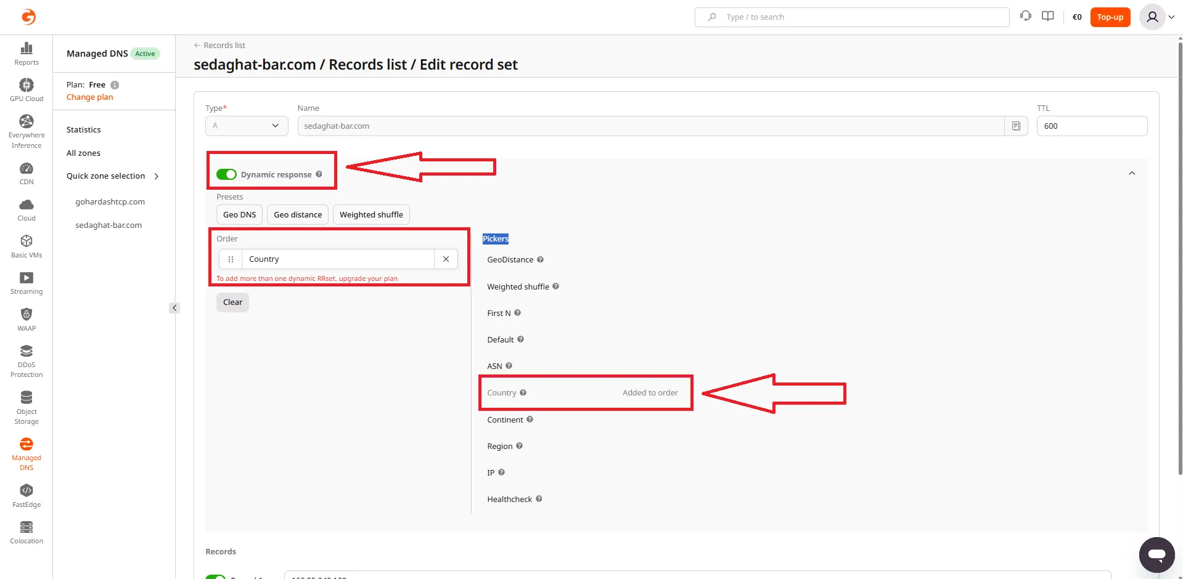Click the TTL input field

[1091, 126]
